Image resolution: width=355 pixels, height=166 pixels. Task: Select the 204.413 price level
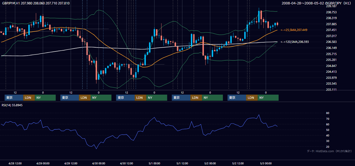pos(331,72)
